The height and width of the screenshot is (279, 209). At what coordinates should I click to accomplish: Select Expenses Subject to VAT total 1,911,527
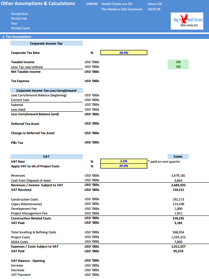point(178,247)
